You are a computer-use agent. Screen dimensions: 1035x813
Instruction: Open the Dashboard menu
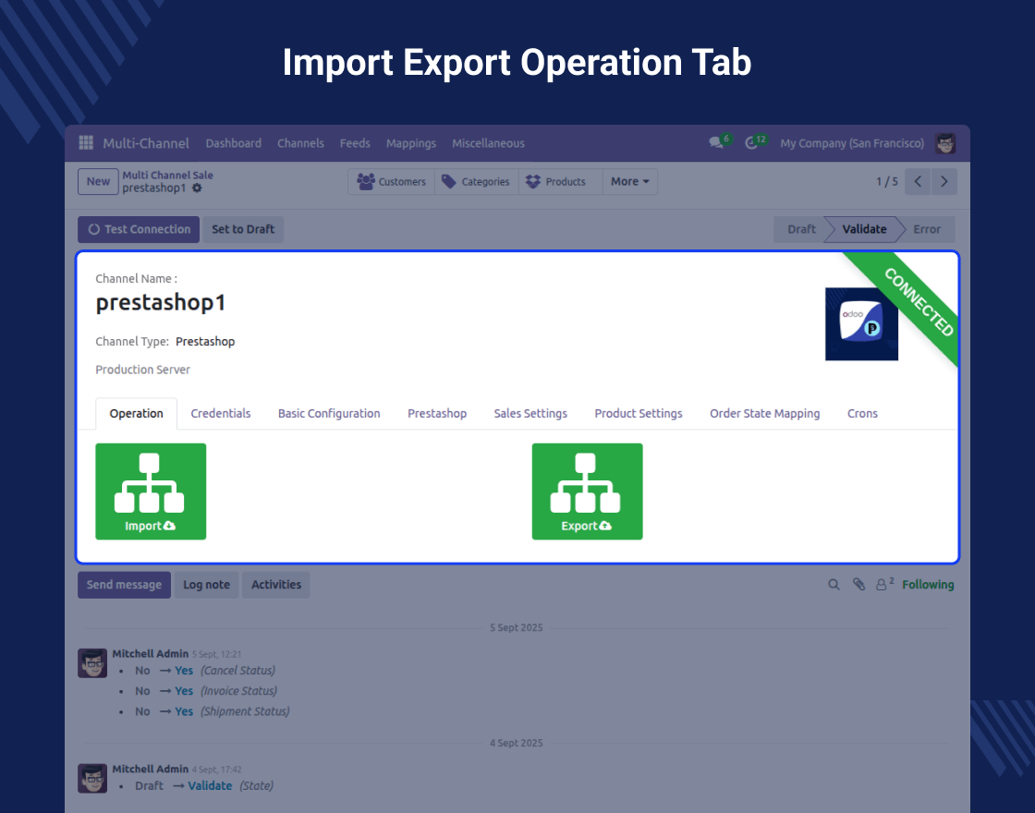[x=234, y=143]
